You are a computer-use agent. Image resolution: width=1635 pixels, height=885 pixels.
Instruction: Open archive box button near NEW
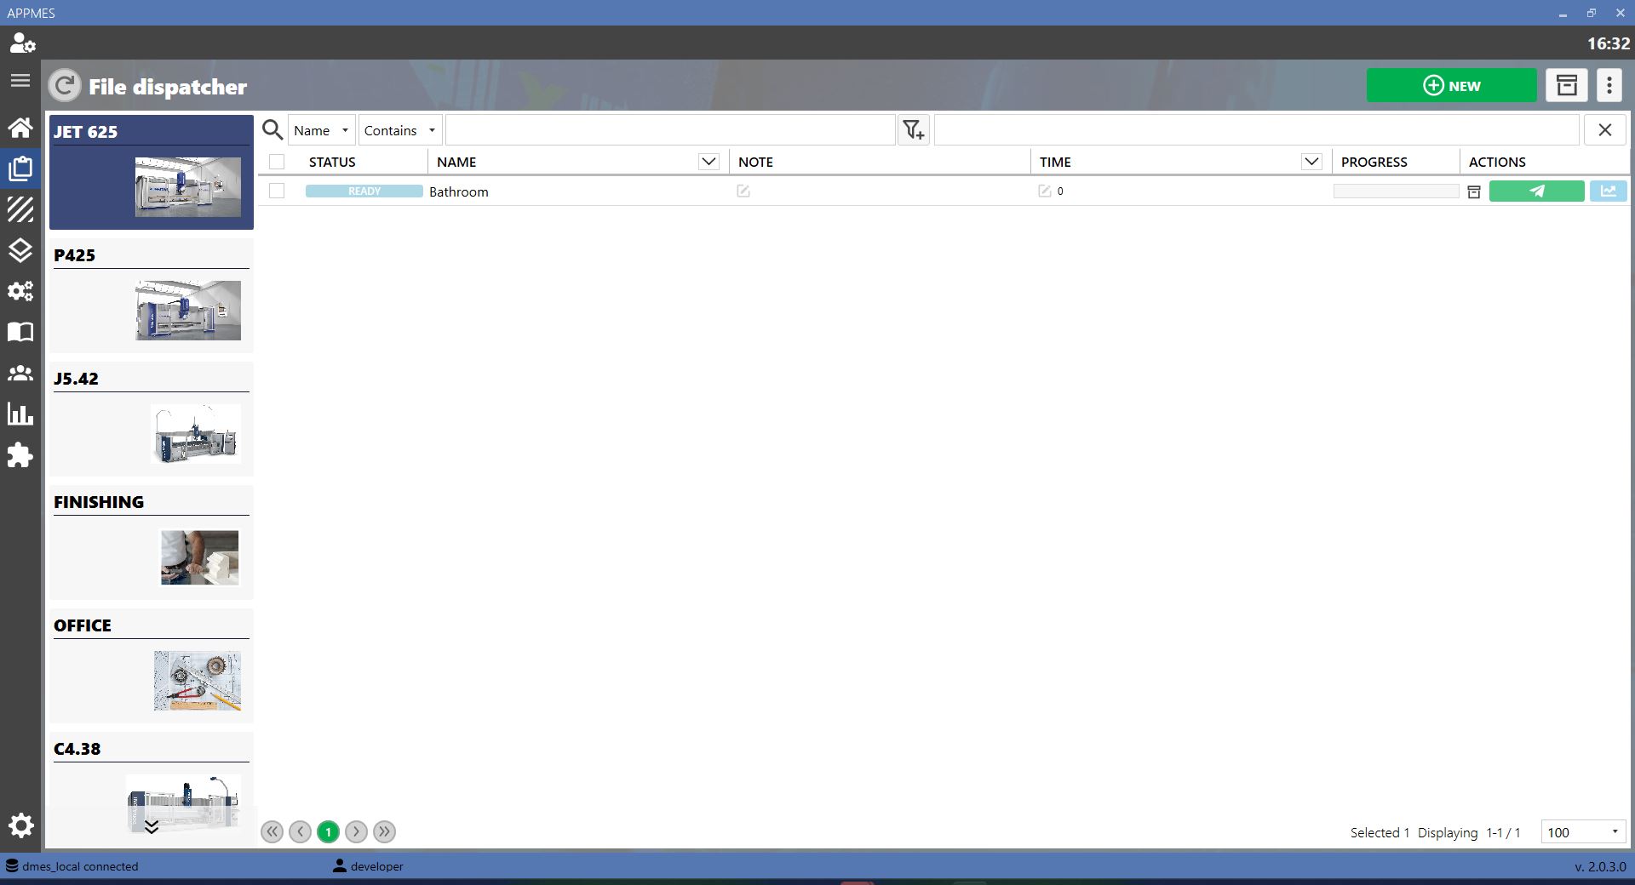(1567, 85)
